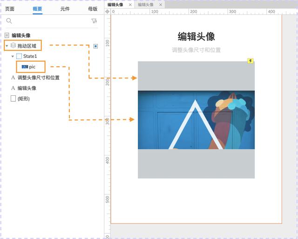Collapse the 拖动区域 dynamic panel
This screenshot has height=239, width=298.
coord(7,46)
